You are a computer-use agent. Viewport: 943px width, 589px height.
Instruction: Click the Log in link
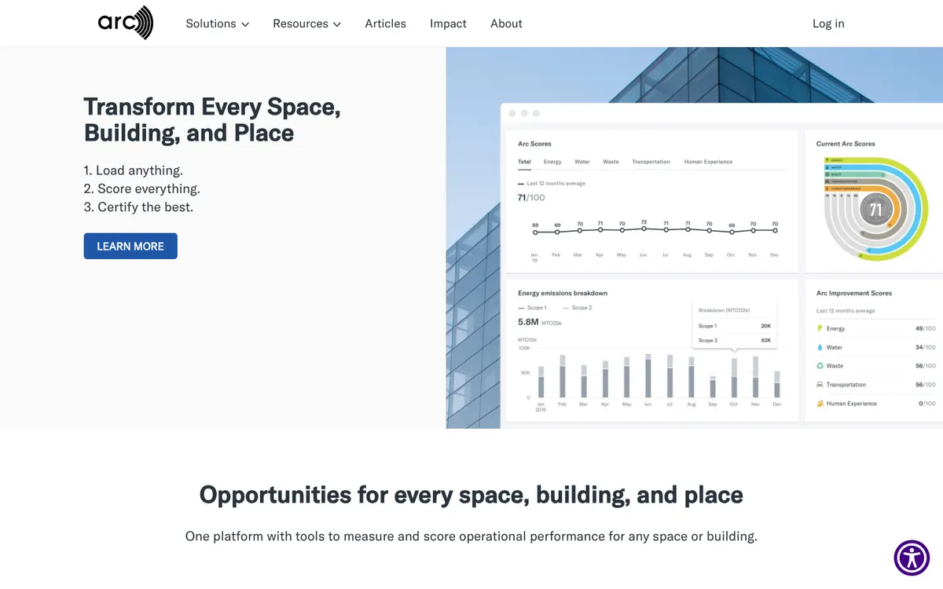828,24
